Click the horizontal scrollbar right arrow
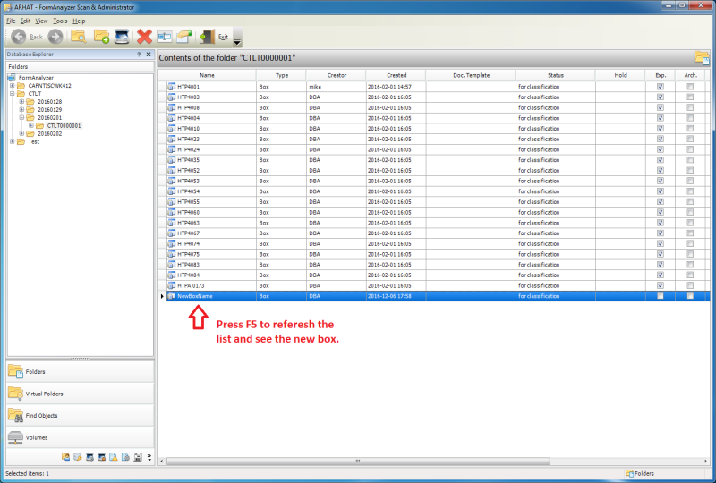The image size is (716, 483). pyautogui.click(x=705, y=462)
